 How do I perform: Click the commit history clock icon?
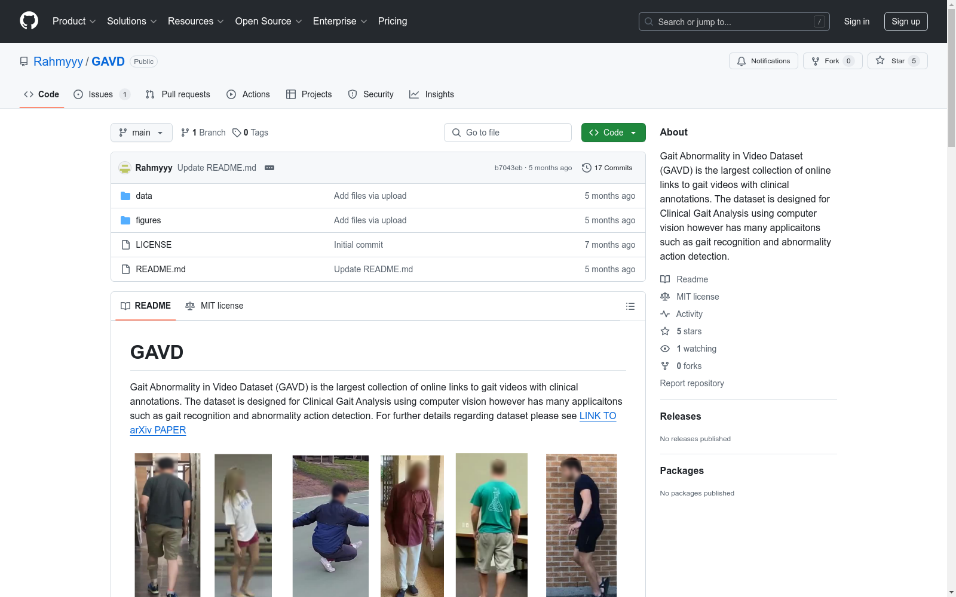587,168
